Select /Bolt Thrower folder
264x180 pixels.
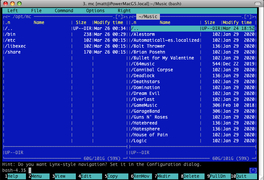193,46
